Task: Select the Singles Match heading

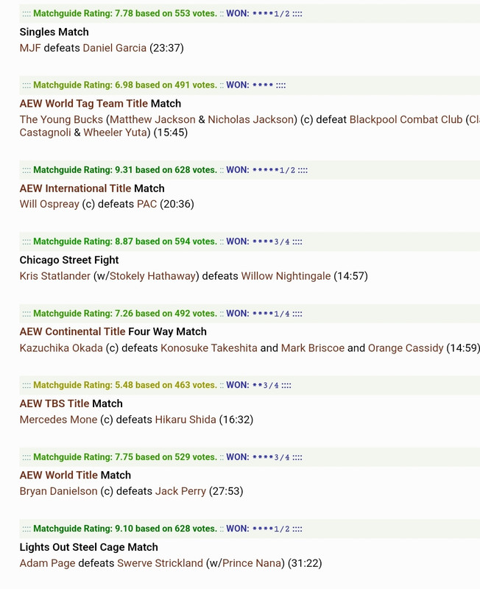Action: (54, 32)
